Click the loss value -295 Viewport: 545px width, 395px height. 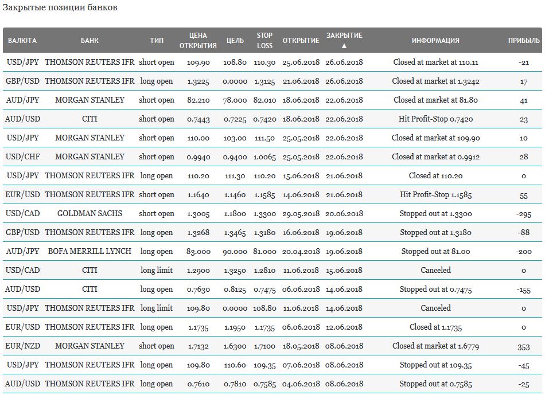tap(524, 214)
